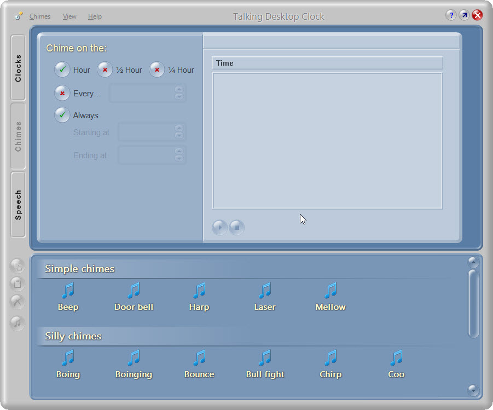
Task: Play the Beep chime
Action: coord(68,296)
